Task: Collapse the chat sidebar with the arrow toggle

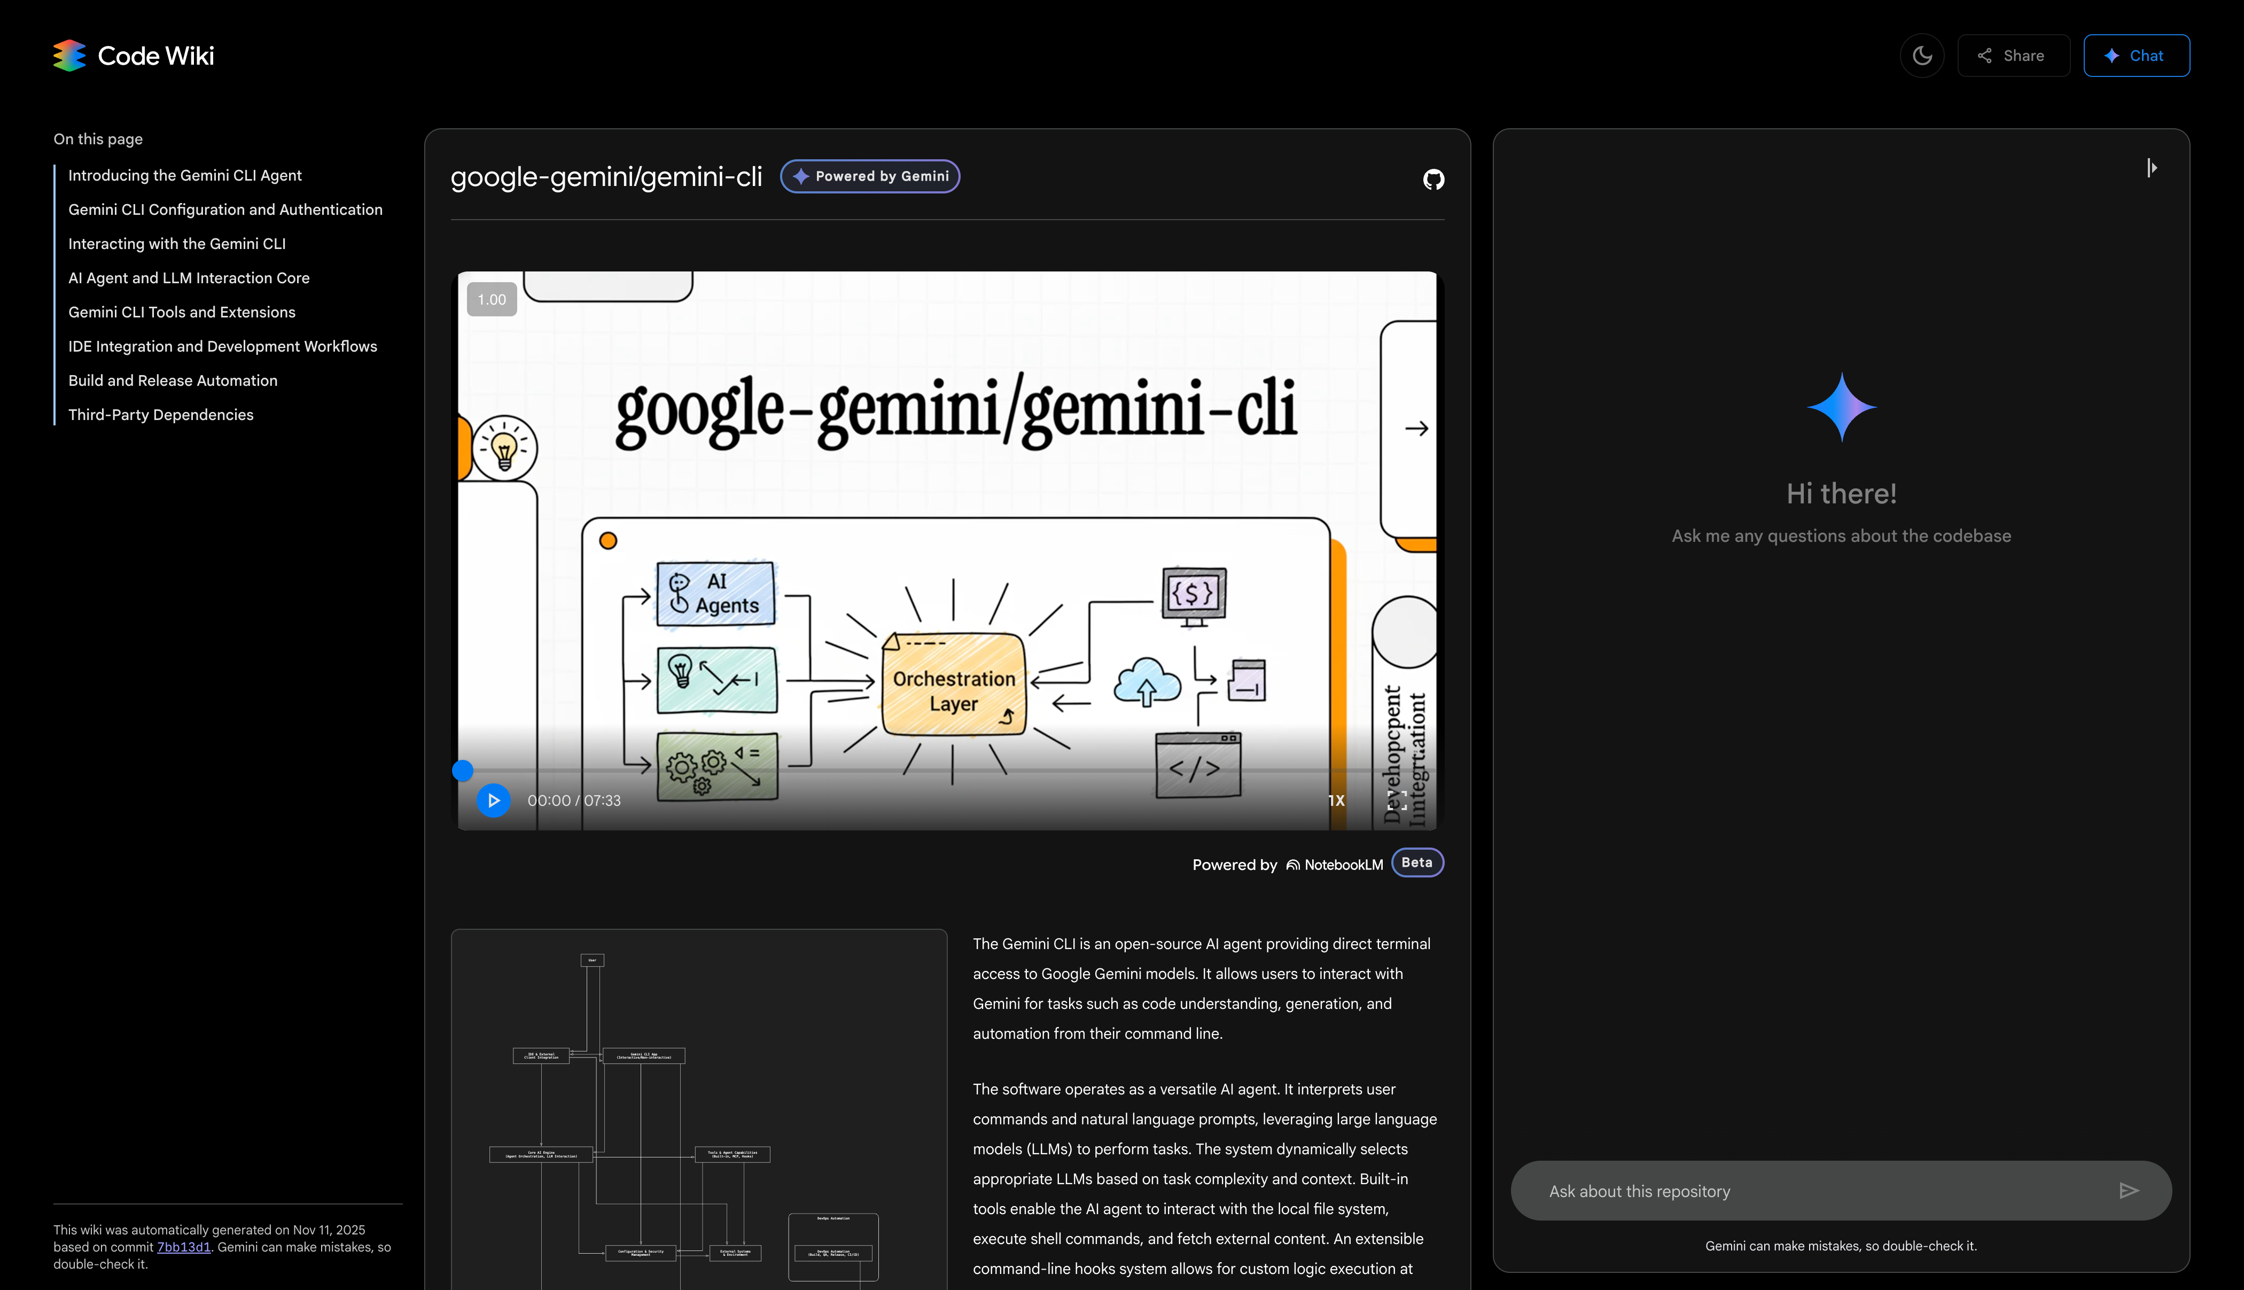Action: click(x=2153, y=167)
